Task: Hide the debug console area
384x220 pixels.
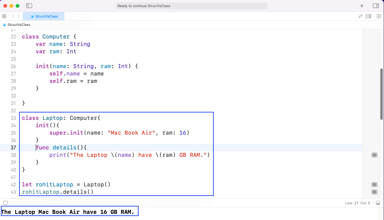Action: pos(378,203)
